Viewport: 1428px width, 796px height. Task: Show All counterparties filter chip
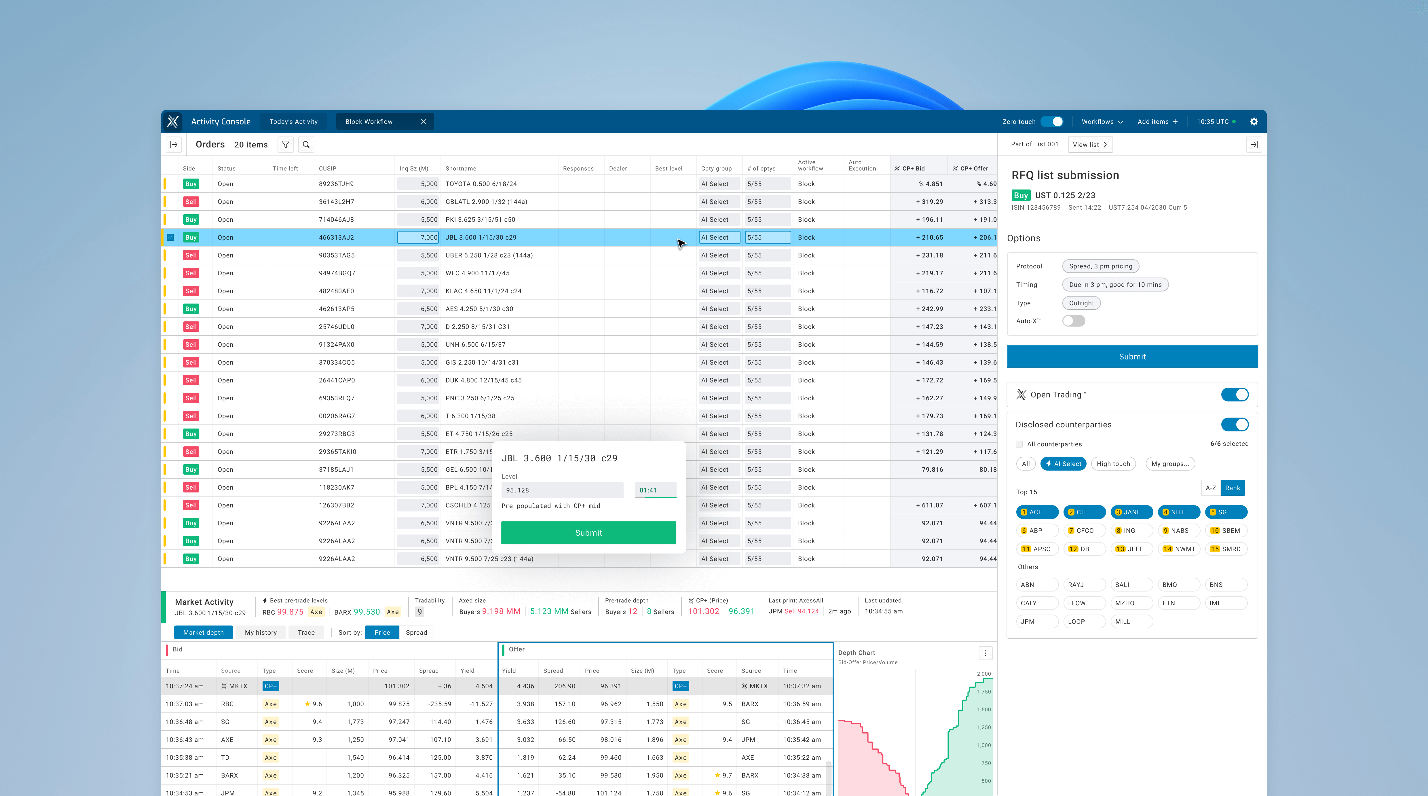(1026, 464)
